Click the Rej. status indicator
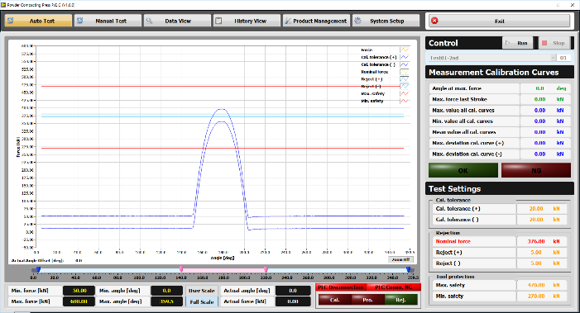 click(400, 300)
